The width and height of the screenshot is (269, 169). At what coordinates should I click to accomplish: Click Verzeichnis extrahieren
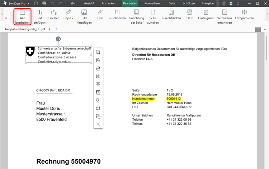click(225, 16)
